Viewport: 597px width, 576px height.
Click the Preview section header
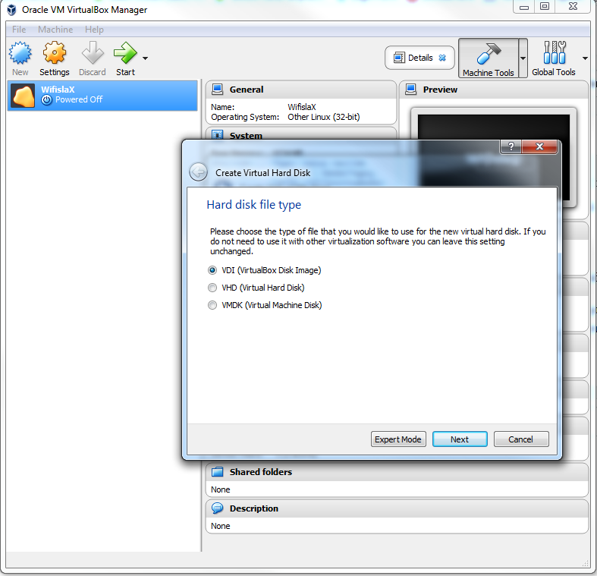(x=494, y=90)
